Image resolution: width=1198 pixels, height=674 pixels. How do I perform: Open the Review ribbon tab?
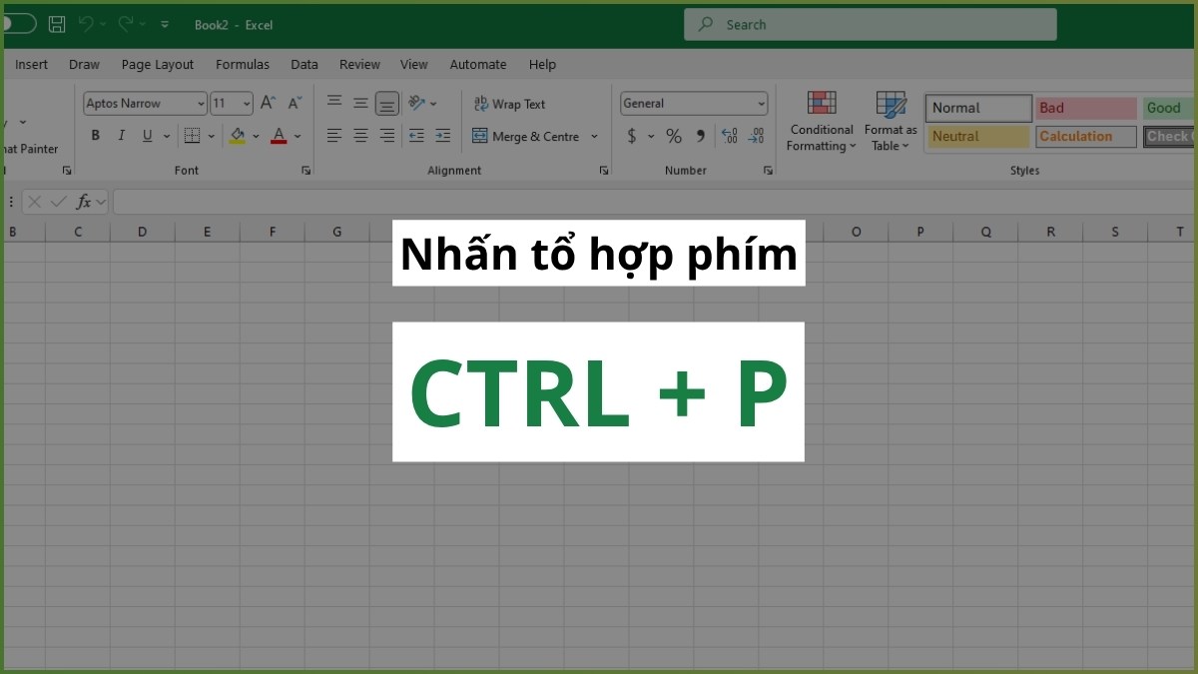[359, 64]
